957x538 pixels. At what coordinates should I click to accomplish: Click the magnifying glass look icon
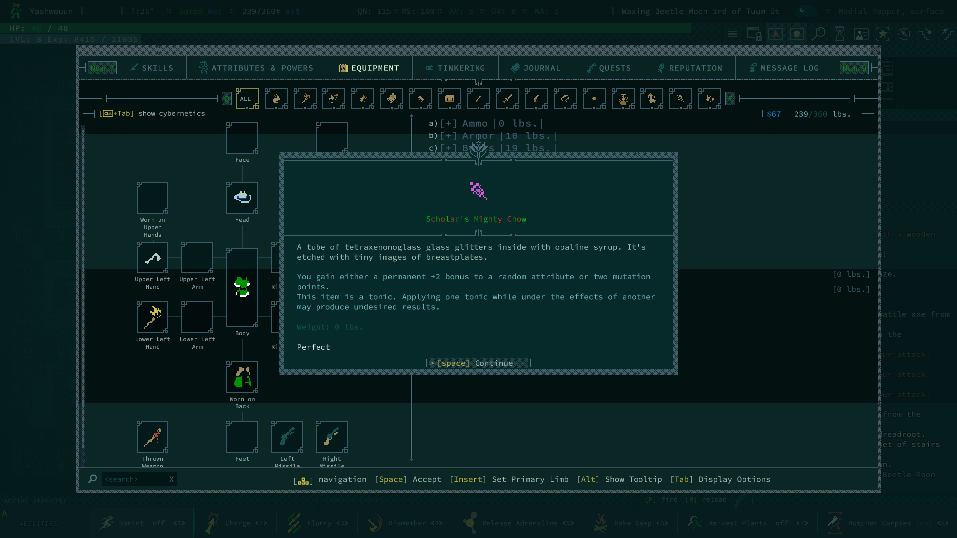pyautogui.click(x=818, y=34)
